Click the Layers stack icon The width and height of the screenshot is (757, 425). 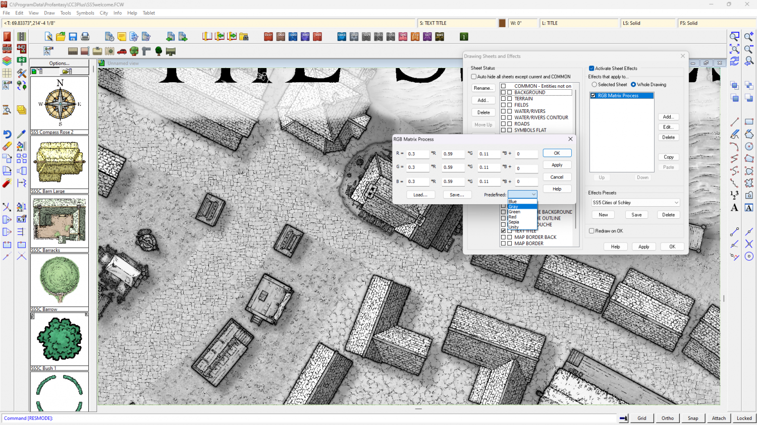click(x=7, y=61)
